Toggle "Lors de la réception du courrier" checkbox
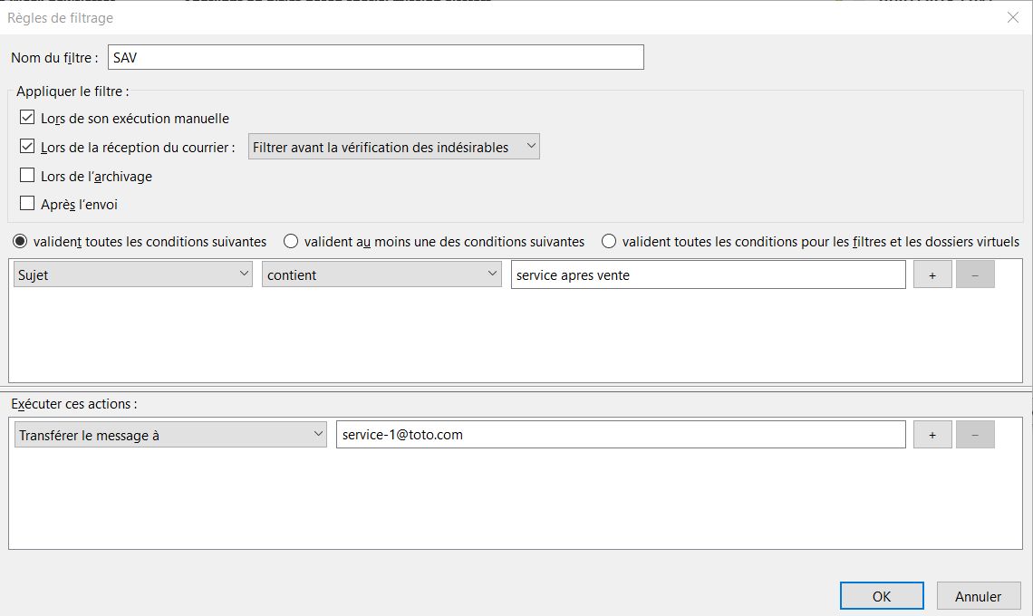This screenshot has width=1033, height=616. 27,147
